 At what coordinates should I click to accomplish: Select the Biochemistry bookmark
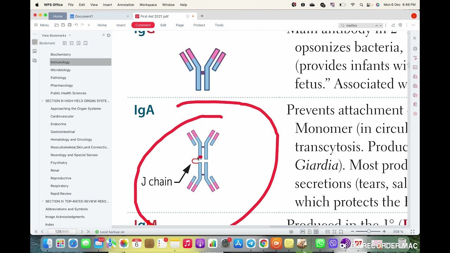coord(60,54)
